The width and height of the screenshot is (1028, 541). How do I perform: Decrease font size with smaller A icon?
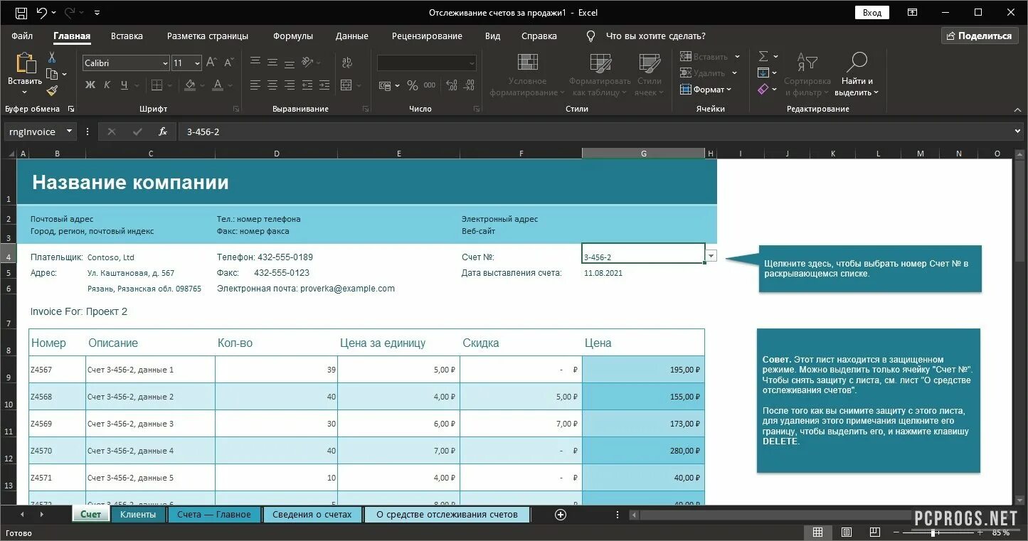tap(229, 63)
